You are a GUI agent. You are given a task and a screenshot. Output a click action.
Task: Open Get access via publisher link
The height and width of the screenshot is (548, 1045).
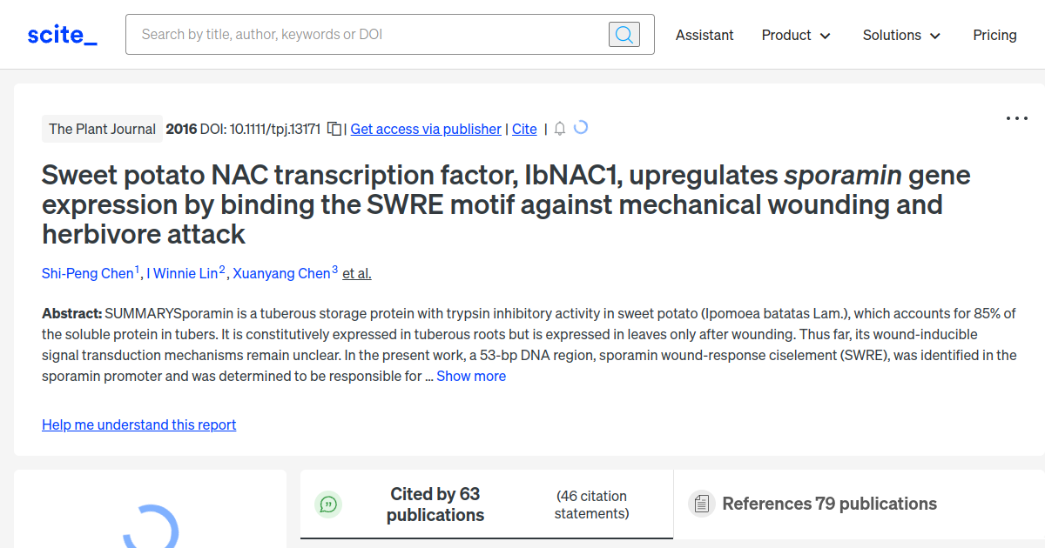pos(426,129)
